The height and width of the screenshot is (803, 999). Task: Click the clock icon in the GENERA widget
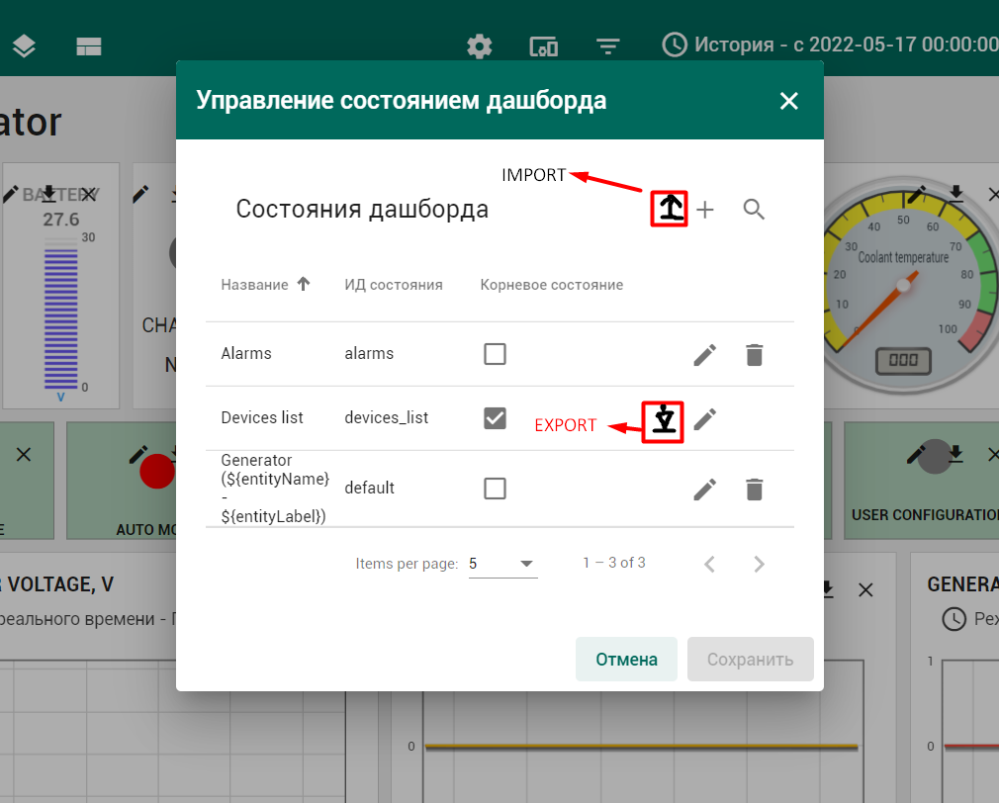tap(954, 619)
